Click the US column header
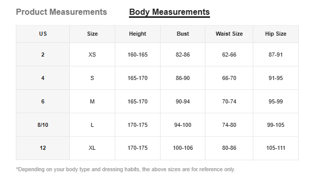 point(43,34)
